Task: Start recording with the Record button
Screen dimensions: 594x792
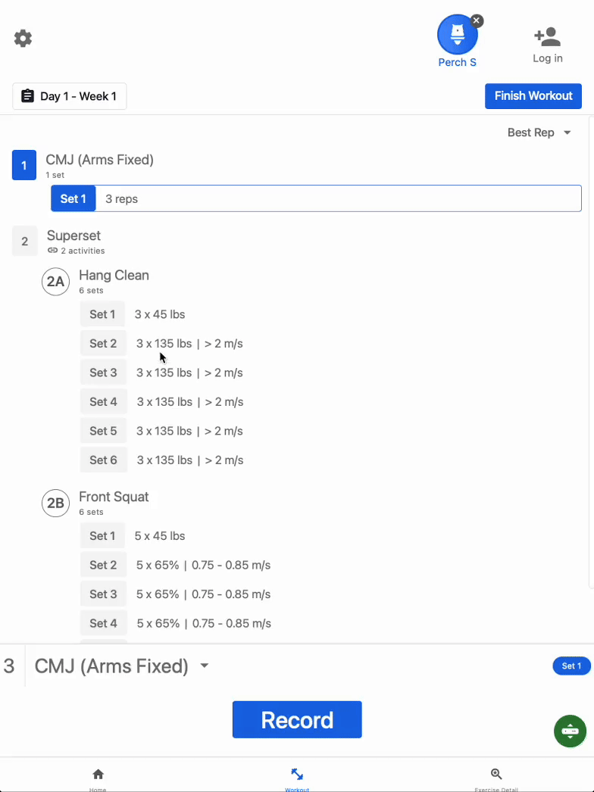Action: click(297, 719)
